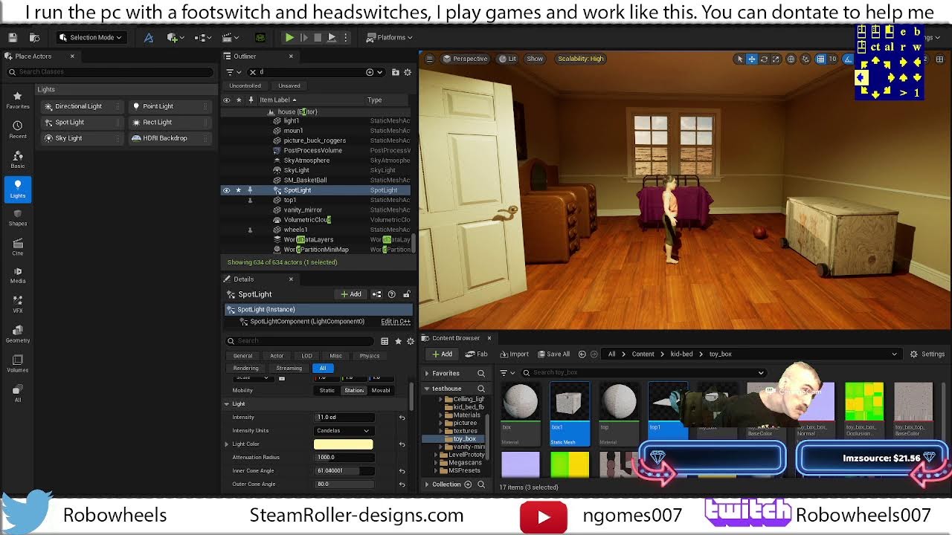
Task: Open the Outliner filter dropdown
Action: coord(233,72)
